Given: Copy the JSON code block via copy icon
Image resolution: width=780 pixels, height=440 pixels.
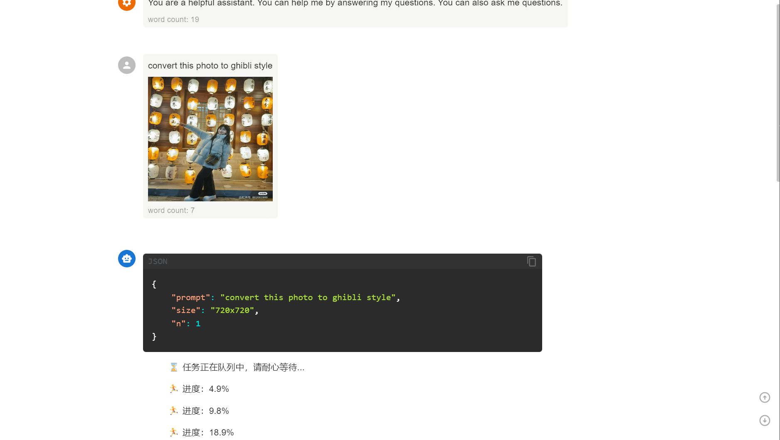Looking at the screenshot, I should [531, 262].
